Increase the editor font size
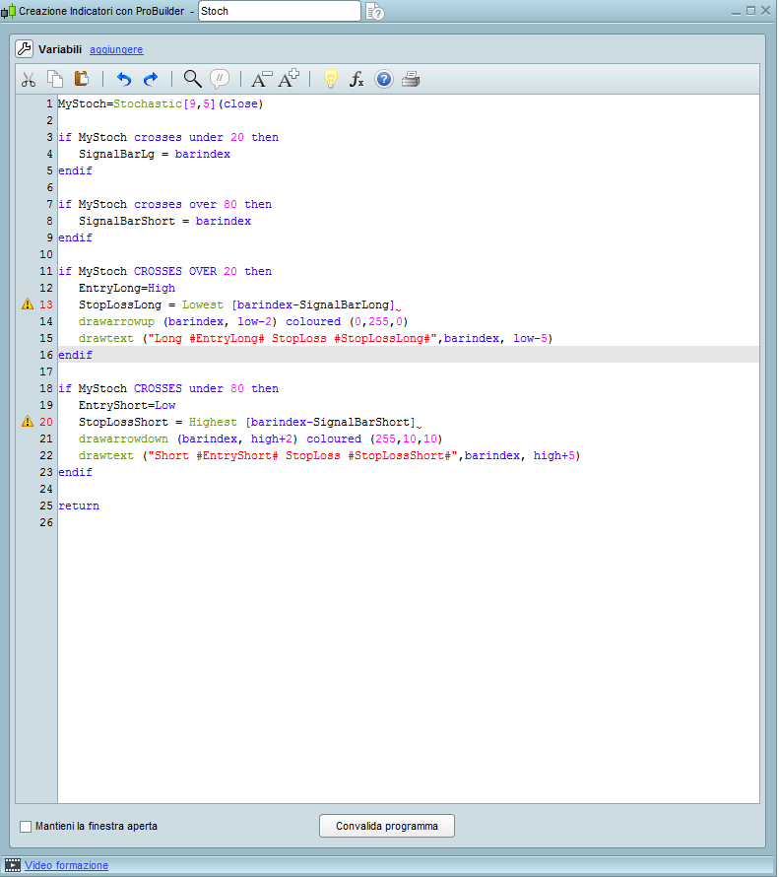The image size is (779, 877). [x=289, y=80]
